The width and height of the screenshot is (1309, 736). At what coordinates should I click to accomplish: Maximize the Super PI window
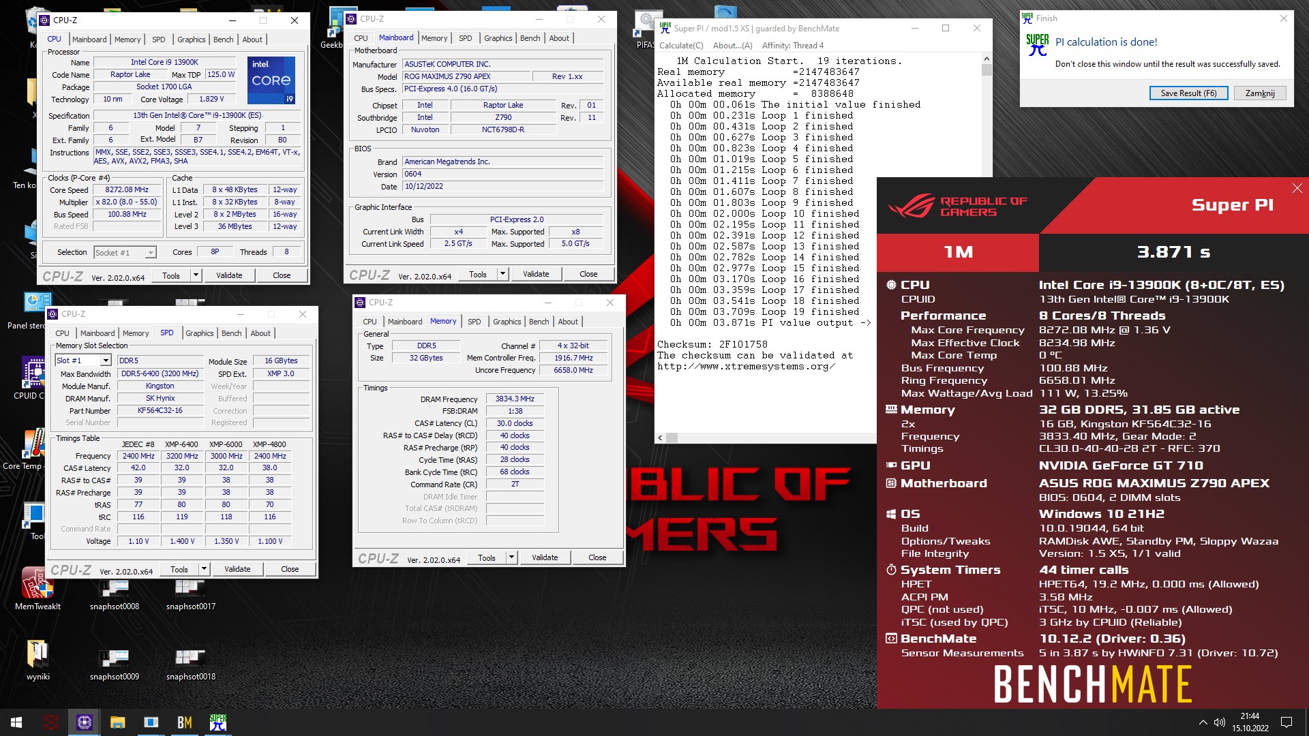tap(945, 28)
